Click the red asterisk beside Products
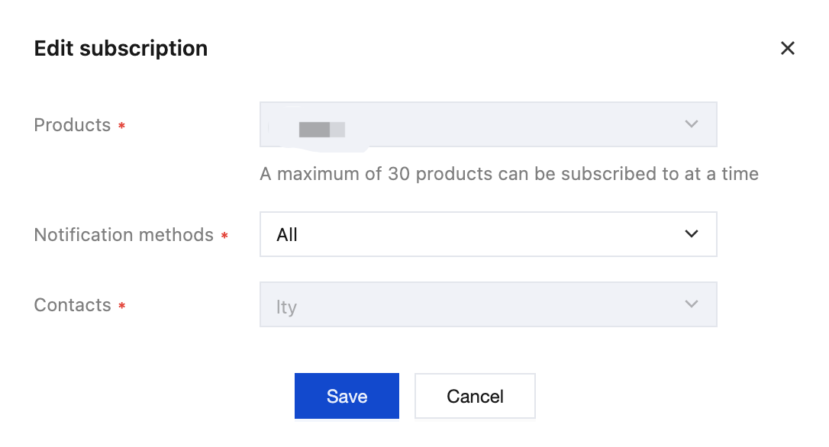The image size is (829, 447). (x=121, y=127)
